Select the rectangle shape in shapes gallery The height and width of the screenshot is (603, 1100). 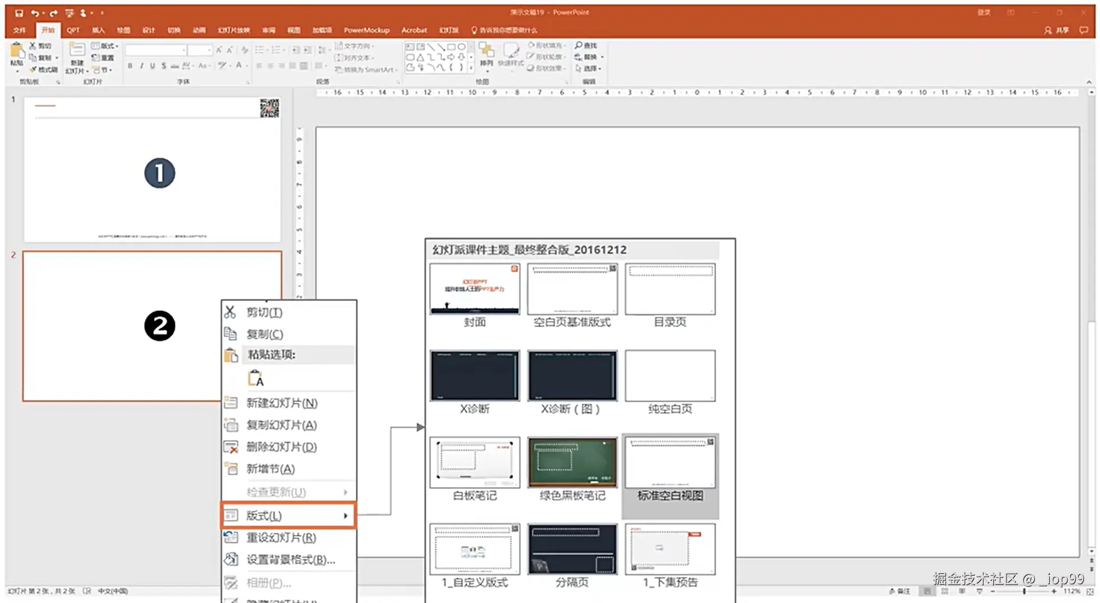(451, 47)
